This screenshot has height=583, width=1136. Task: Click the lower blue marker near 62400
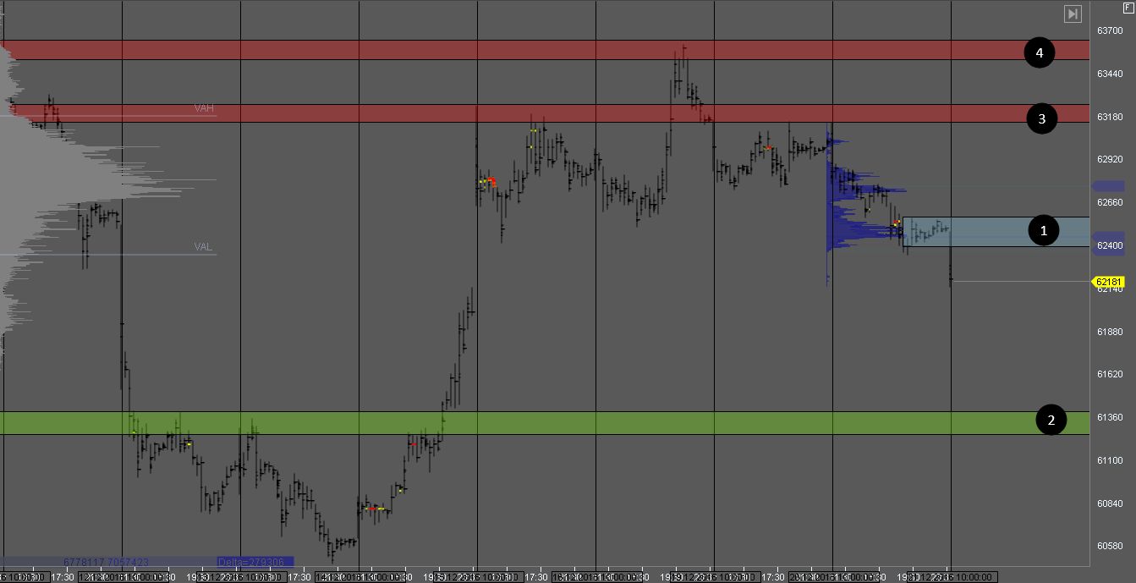pyautogui.click(x=1107, y=239)
